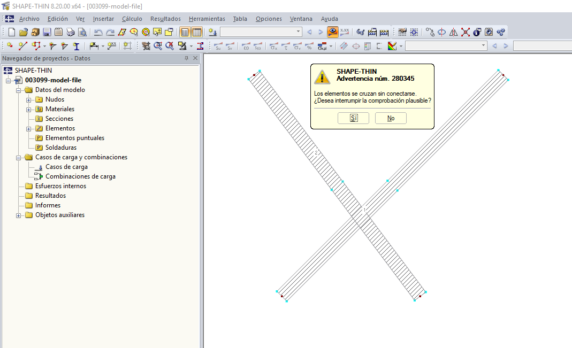Open the second-row results combo box
Image resolution: width=572 pixels, height=348 pixels.
446,46
